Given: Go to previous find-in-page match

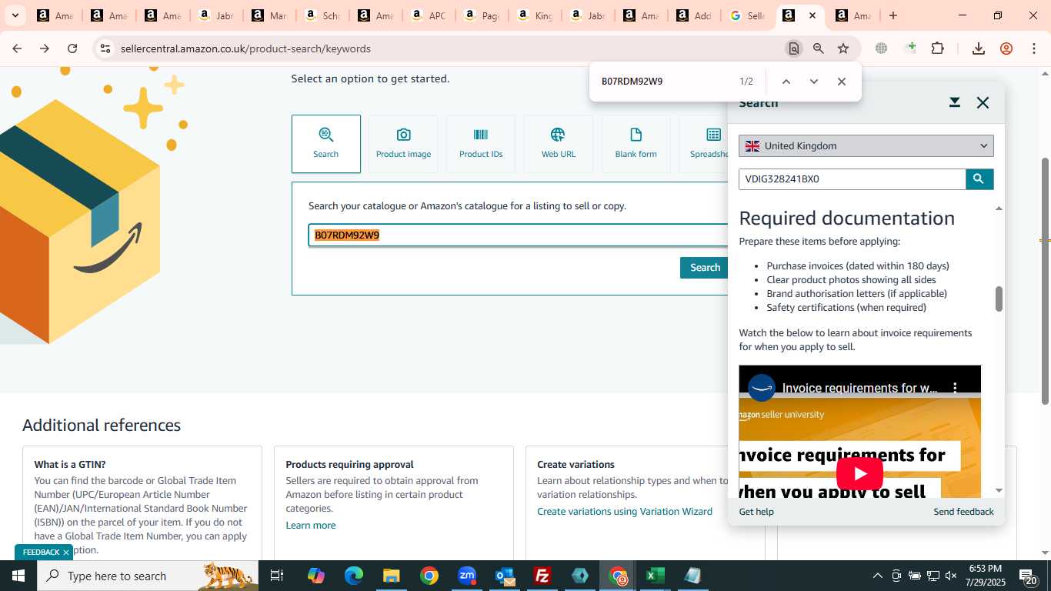Looking at the screenshot, I should coord(786,82).
